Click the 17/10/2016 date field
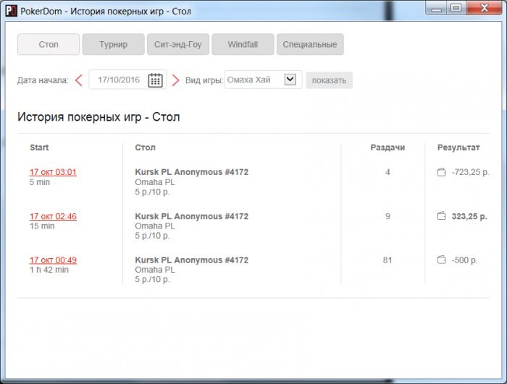The height and width of the screenshot is (384, 507). point(127,80)
